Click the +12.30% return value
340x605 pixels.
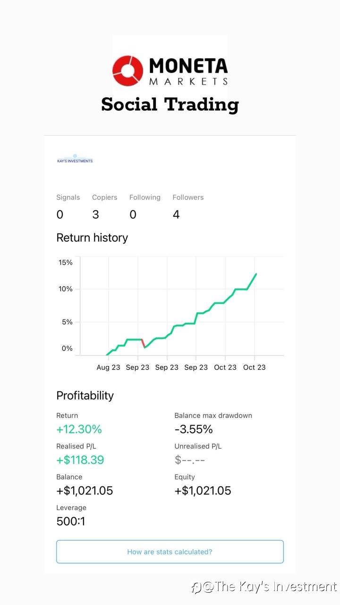tap(79, 429)
